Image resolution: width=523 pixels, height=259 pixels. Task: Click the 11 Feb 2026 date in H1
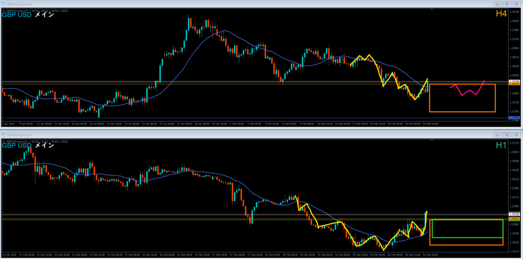coord(9,255)
